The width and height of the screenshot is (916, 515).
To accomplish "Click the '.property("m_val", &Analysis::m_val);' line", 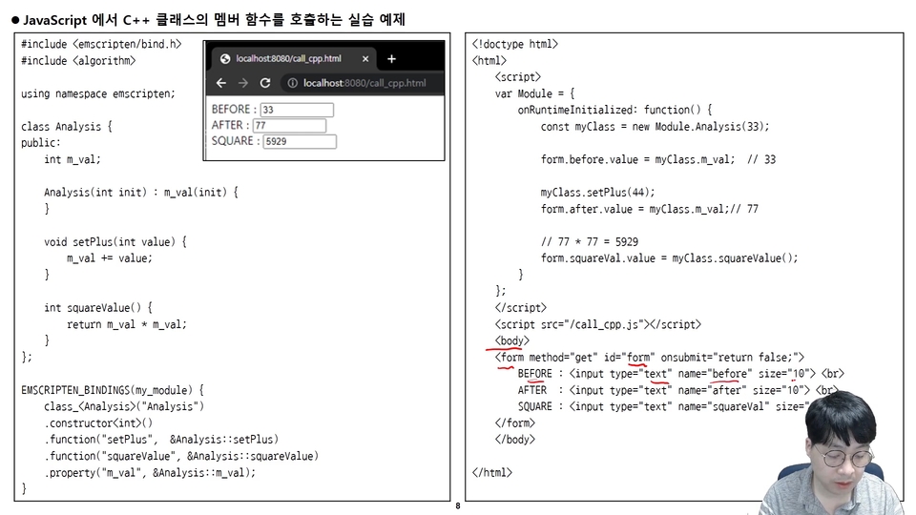I will coord(150,472).
